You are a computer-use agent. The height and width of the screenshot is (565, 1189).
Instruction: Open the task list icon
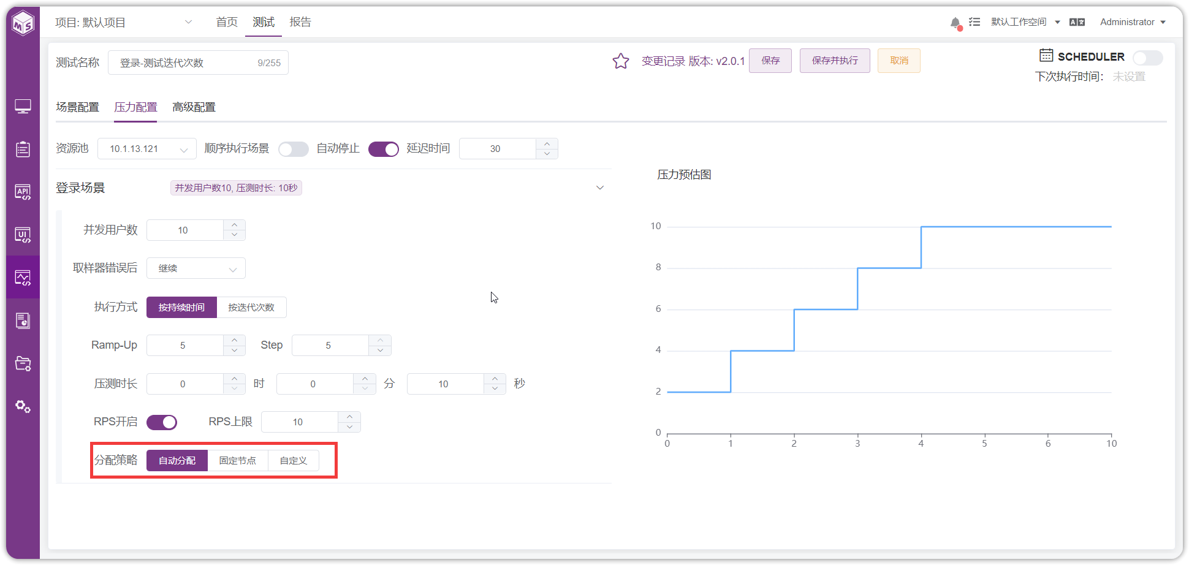pos(974,22)
